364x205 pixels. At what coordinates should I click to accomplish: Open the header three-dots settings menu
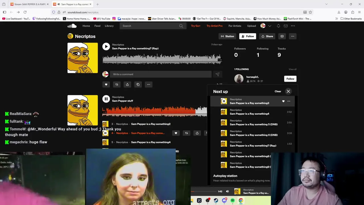pos(293,26)
